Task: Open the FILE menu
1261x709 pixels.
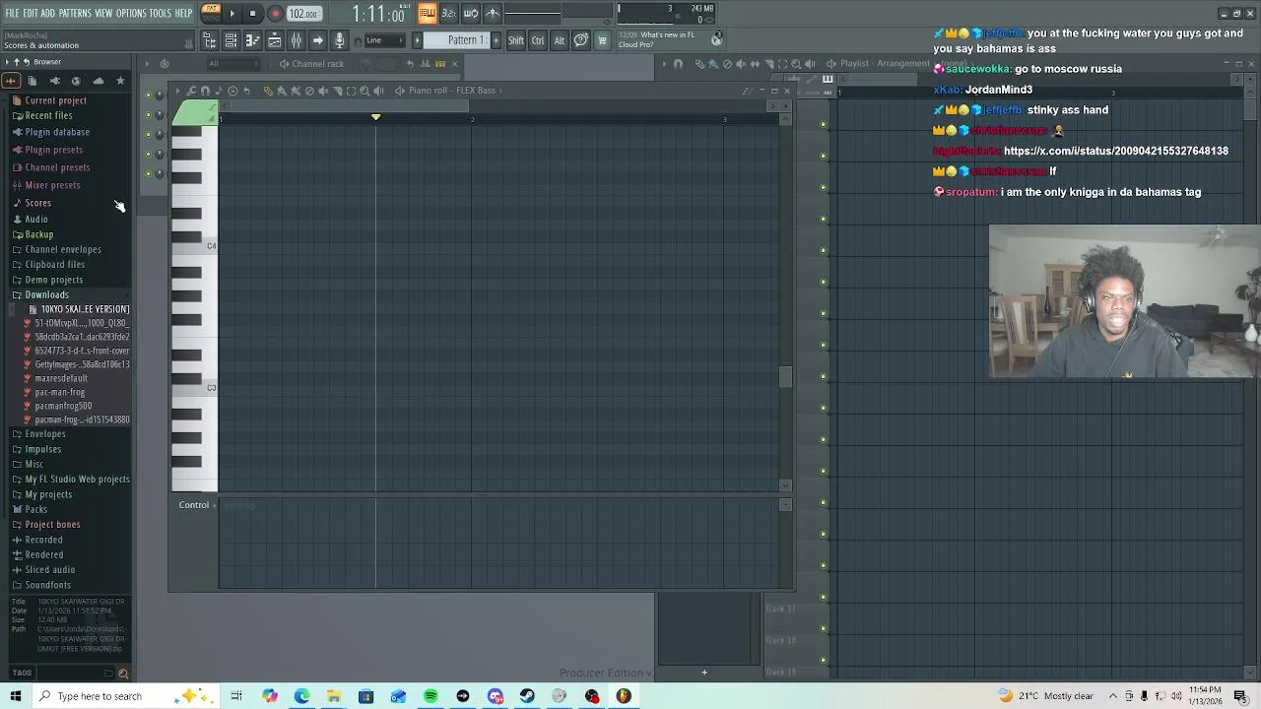Action: pos(12,13)
